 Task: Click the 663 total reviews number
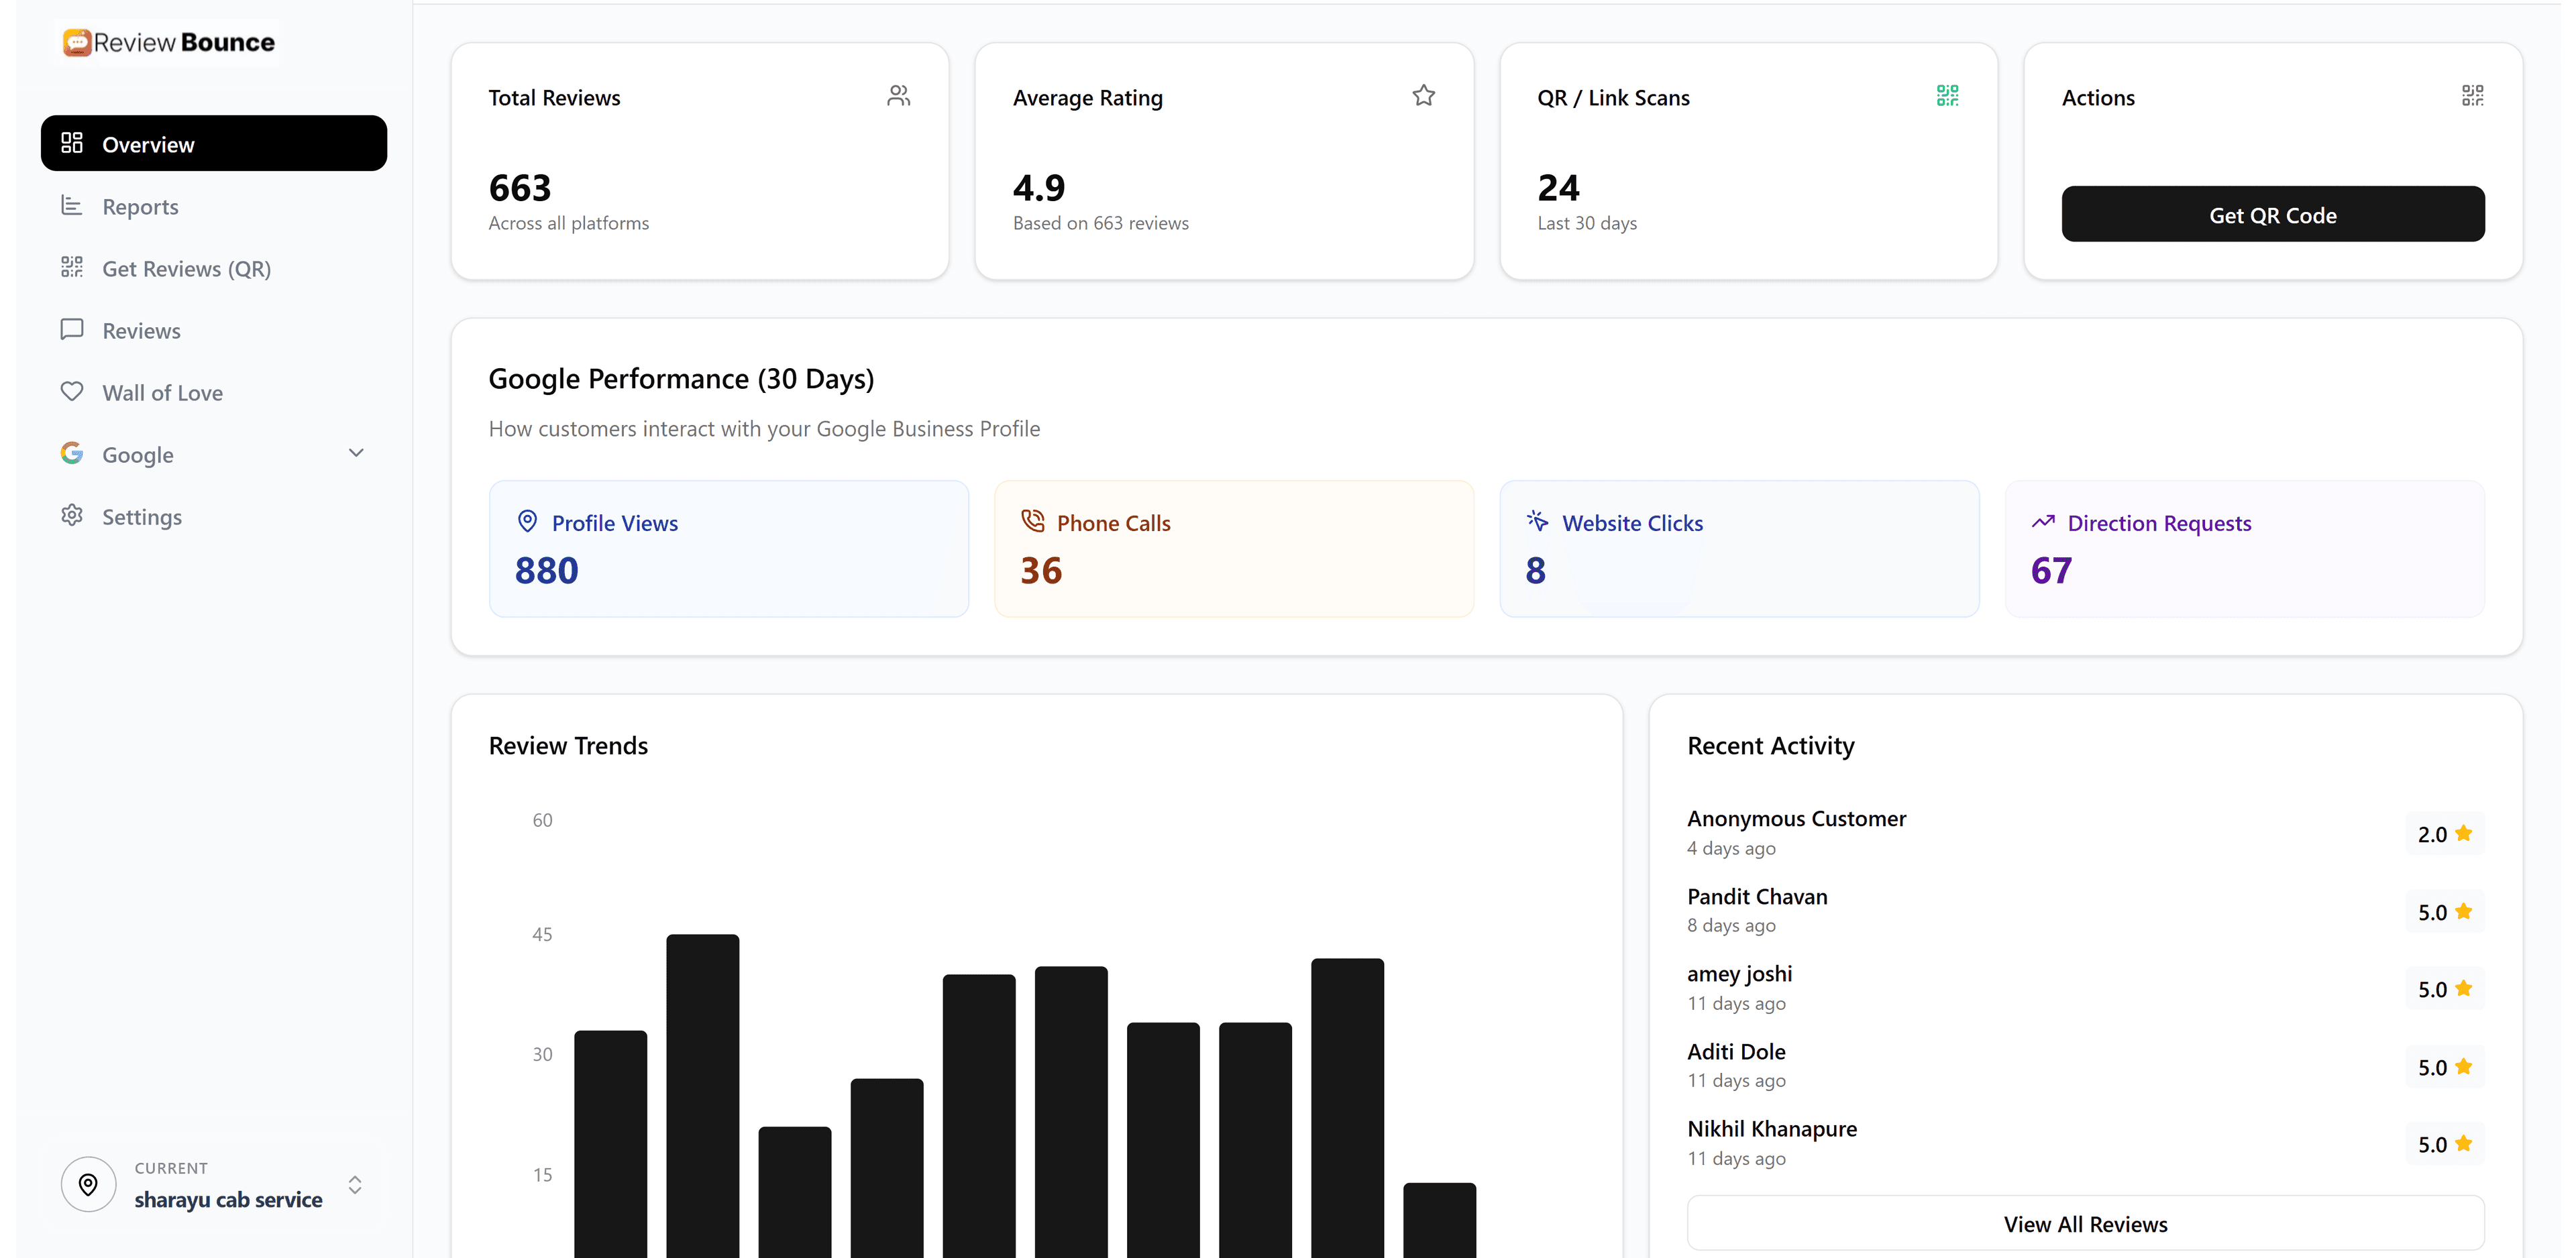(520, 188)
